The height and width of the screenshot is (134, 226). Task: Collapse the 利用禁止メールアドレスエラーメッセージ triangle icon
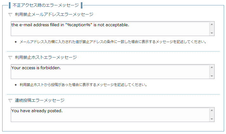tap(10, 15)
